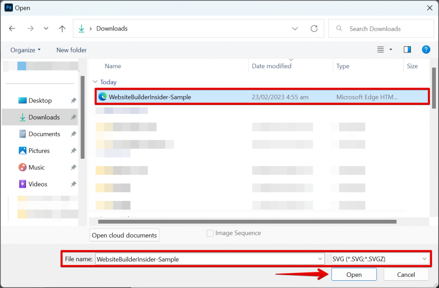Viewport: 439px width, 288px height.
Task: Sort files by Type column
Action: point(343,66)
